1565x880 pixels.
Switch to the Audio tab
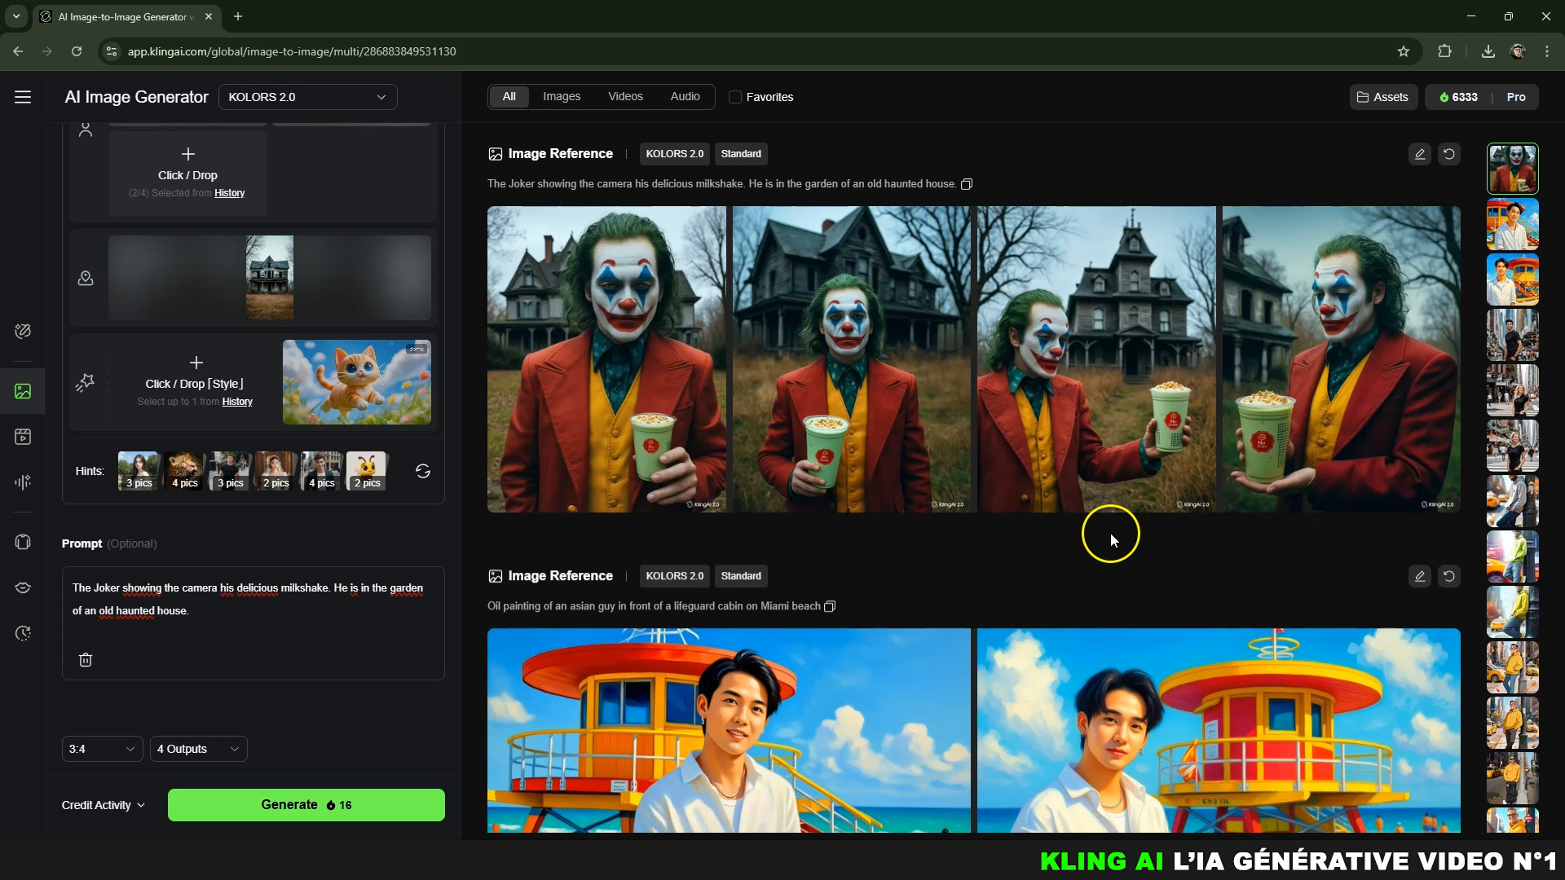pos(685,96)
